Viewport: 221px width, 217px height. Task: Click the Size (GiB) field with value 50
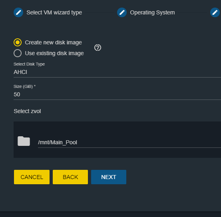(117, 94)
